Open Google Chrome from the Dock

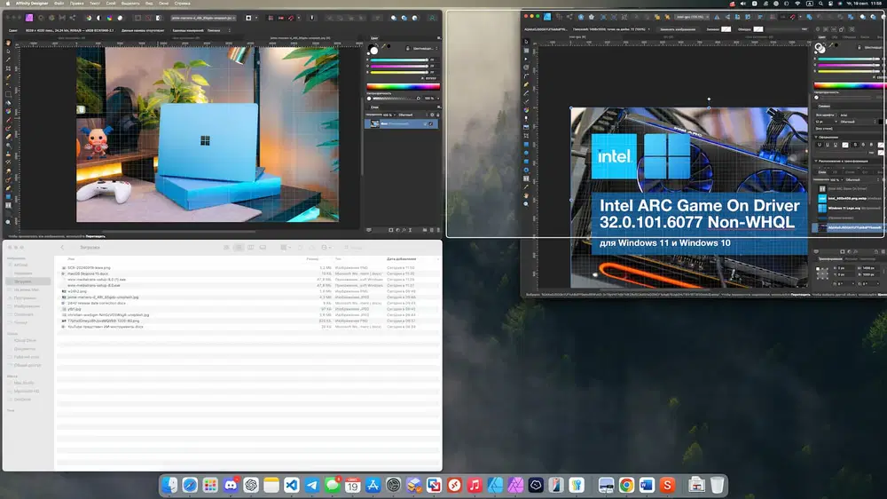pyautogui.click(x=626, y=485)
